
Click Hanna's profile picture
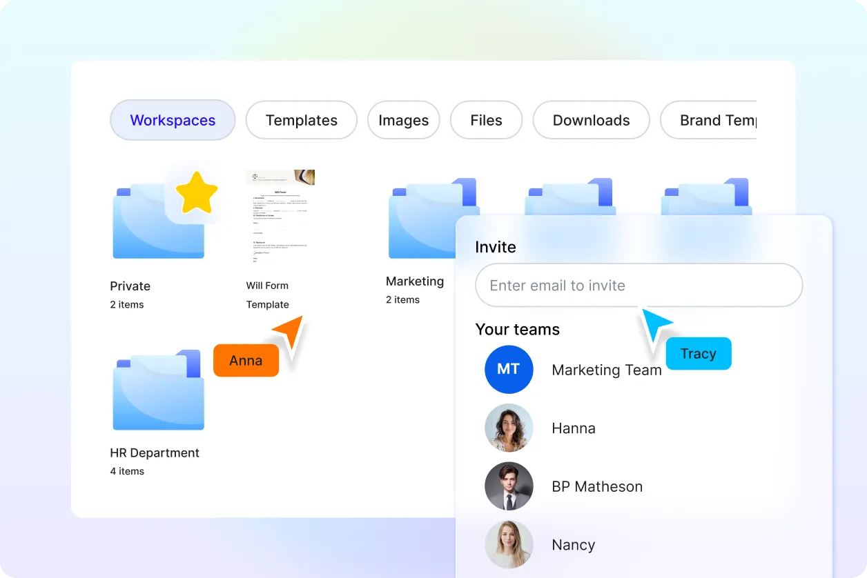(509, 428)
